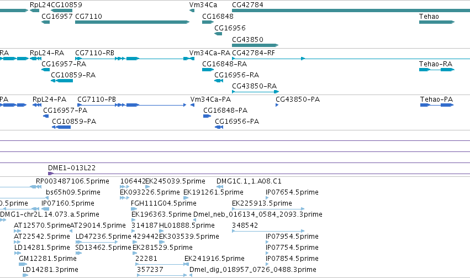
Task: Select the Vm34Ca-RA transcript label
Action: pyautogui.click(x=209, y=53)
